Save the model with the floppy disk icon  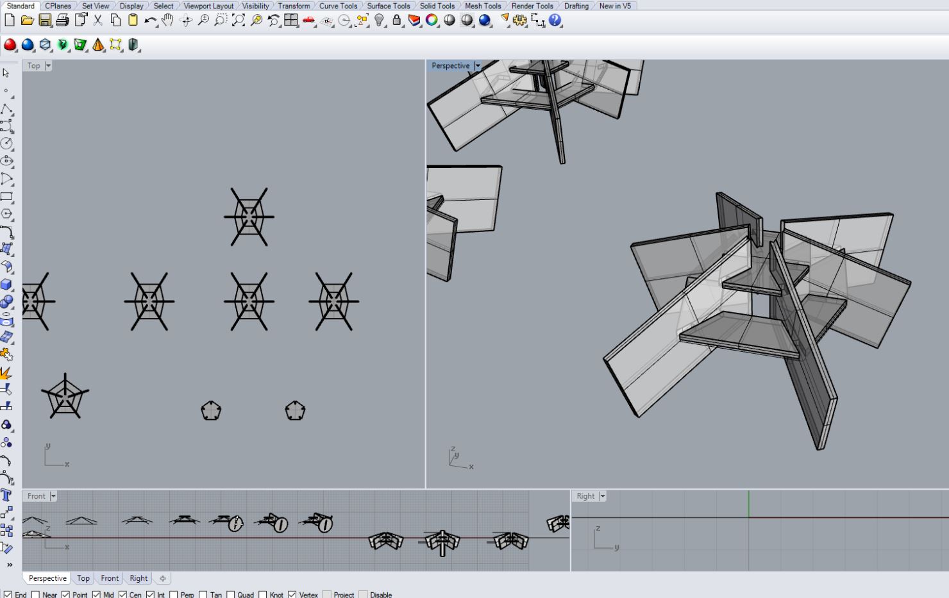[45, 21]
